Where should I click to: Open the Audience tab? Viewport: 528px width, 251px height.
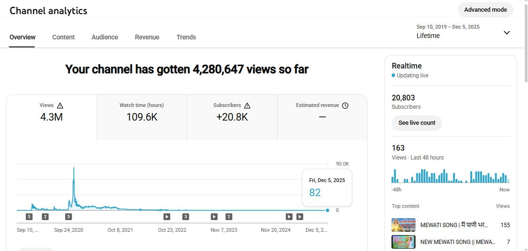(105, 37)
